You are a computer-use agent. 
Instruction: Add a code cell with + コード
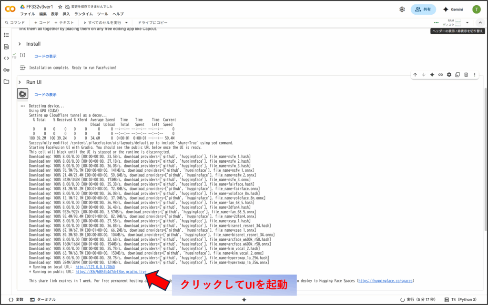(42, 23)
